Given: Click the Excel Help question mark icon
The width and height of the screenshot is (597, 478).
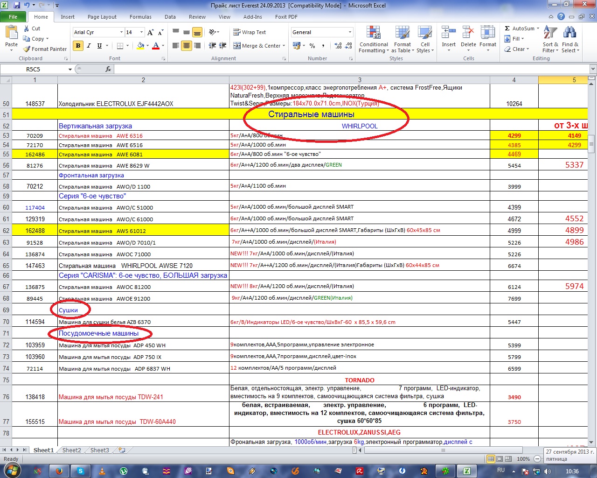Looking at the screenshot, I should coord(561,17).
